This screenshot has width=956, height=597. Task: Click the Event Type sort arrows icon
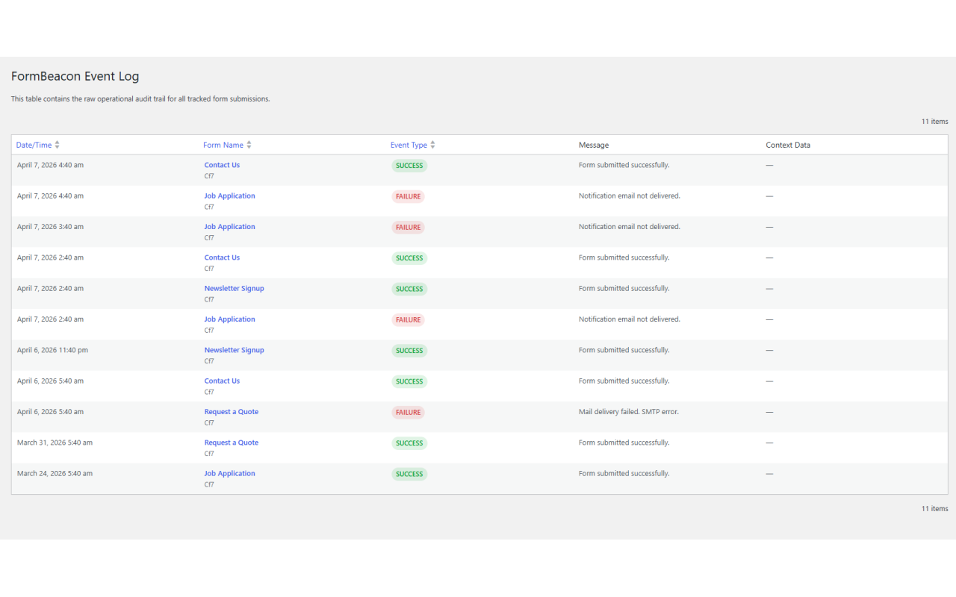(x=432, y=145)
